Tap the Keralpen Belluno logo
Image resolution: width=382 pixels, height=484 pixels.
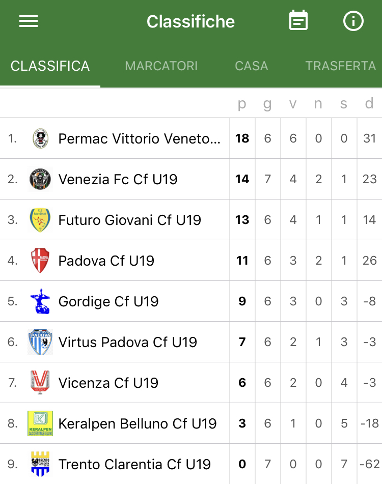(x=40, y=423)
